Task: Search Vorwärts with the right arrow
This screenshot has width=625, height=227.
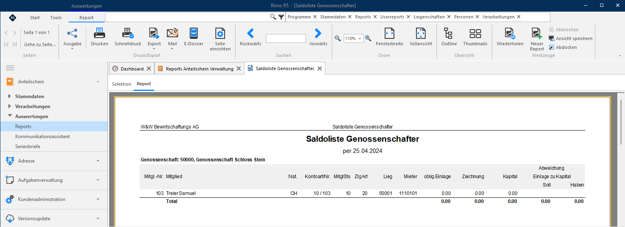Action: 318,33
